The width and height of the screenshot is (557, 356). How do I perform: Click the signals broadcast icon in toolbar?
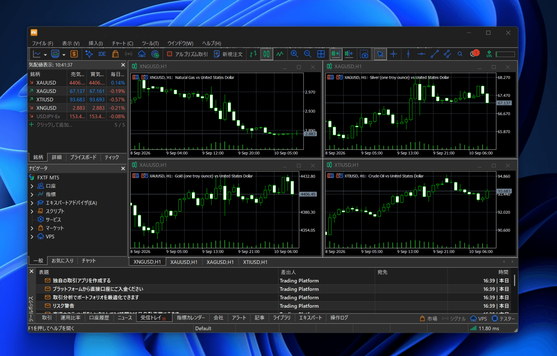[x=129, y=54]
